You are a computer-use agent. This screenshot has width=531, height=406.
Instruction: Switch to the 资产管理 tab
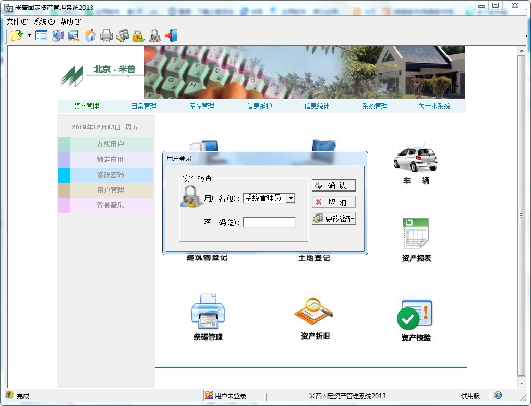[x=87, y=106]
